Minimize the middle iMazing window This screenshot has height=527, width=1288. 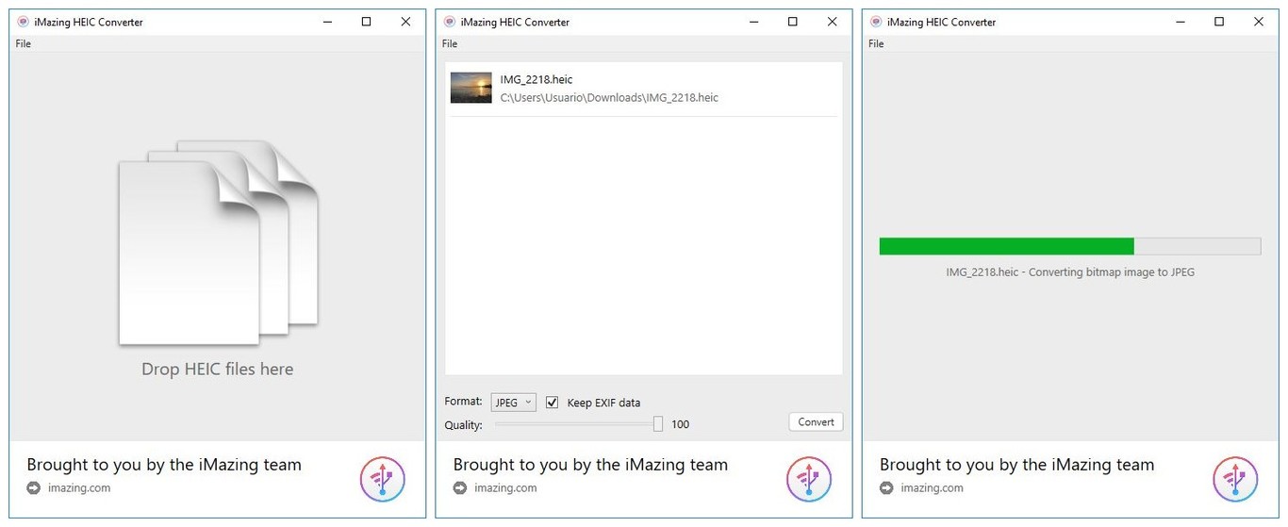click(753, 22)
